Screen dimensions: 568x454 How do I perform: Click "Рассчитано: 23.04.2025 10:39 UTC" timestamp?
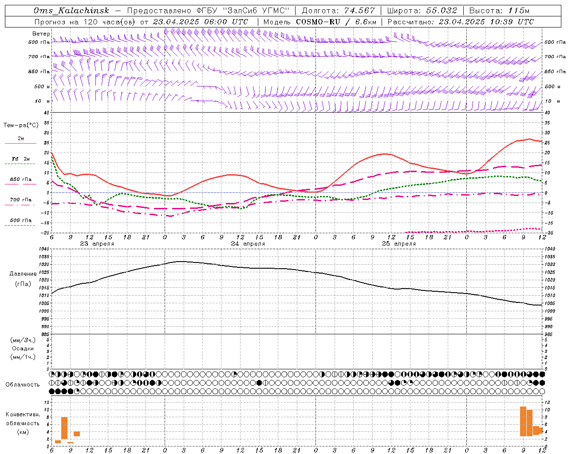pyautogui.click(x=461, y=22)
